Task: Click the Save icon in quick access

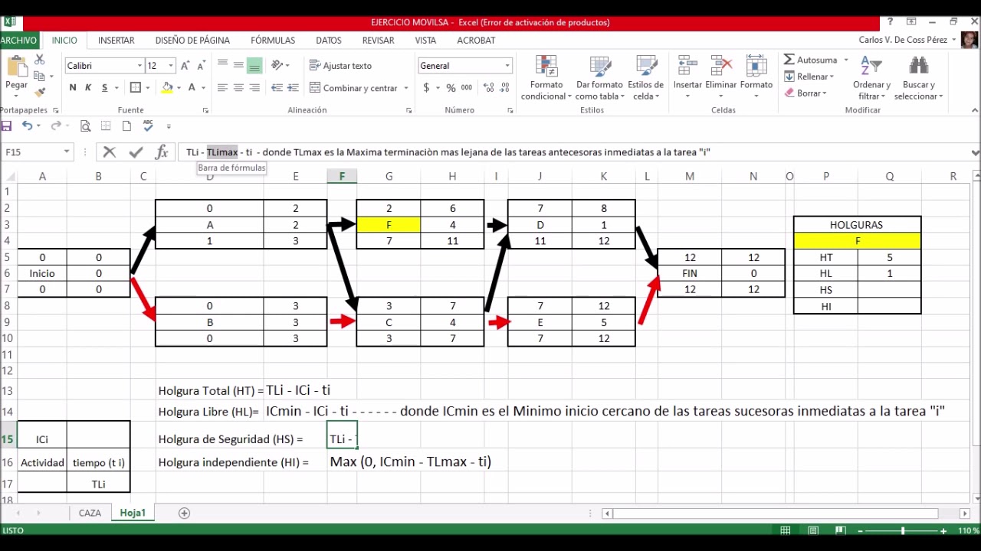Action: (x=7, y=126)
